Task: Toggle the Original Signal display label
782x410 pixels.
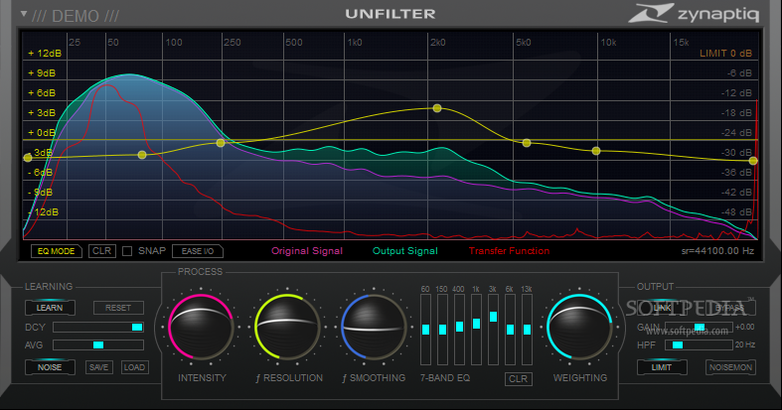Action: click(307, 251)
